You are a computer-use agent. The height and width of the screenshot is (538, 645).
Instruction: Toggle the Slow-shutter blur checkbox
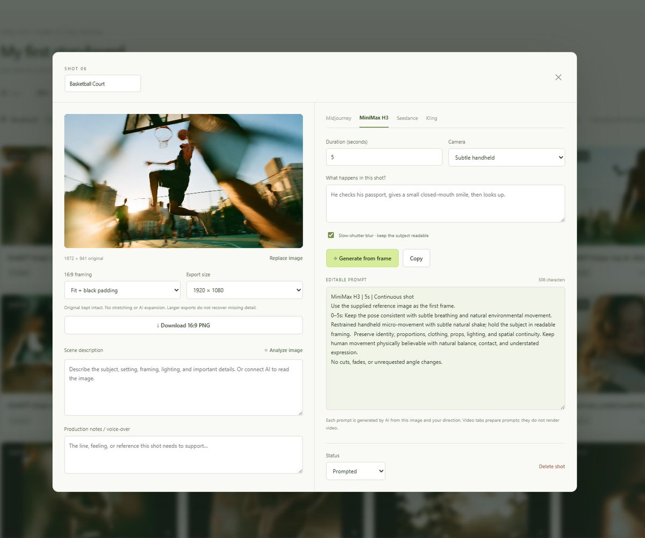tap(331, 235)
